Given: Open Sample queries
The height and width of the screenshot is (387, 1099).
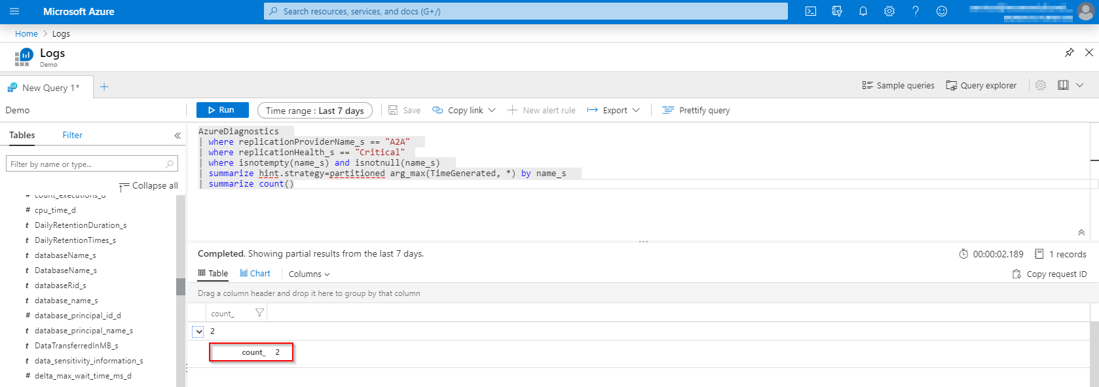Looking at the screenshot, I should click(899, 85).
